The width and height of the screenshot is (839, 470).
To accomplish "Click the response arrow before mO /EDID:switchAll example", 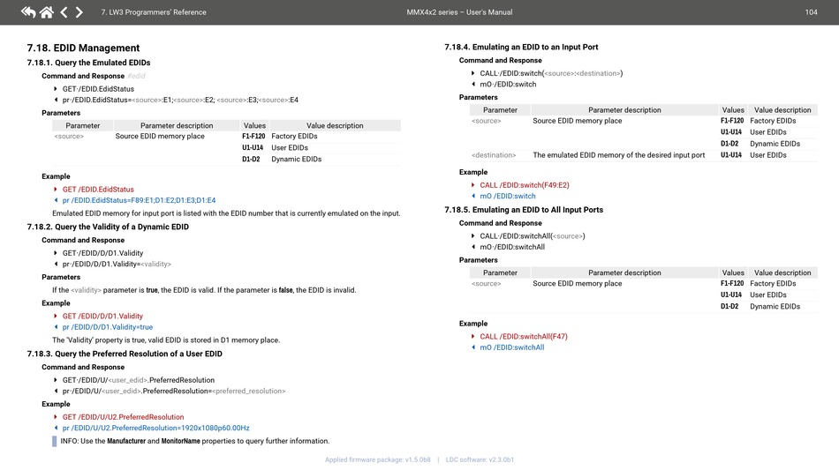I will click(x=473, y=347).
